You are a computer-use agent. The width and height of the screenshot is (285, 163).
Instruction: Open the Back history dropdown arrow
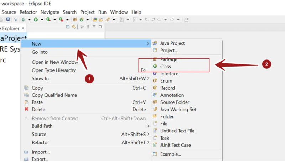(166, 20)
